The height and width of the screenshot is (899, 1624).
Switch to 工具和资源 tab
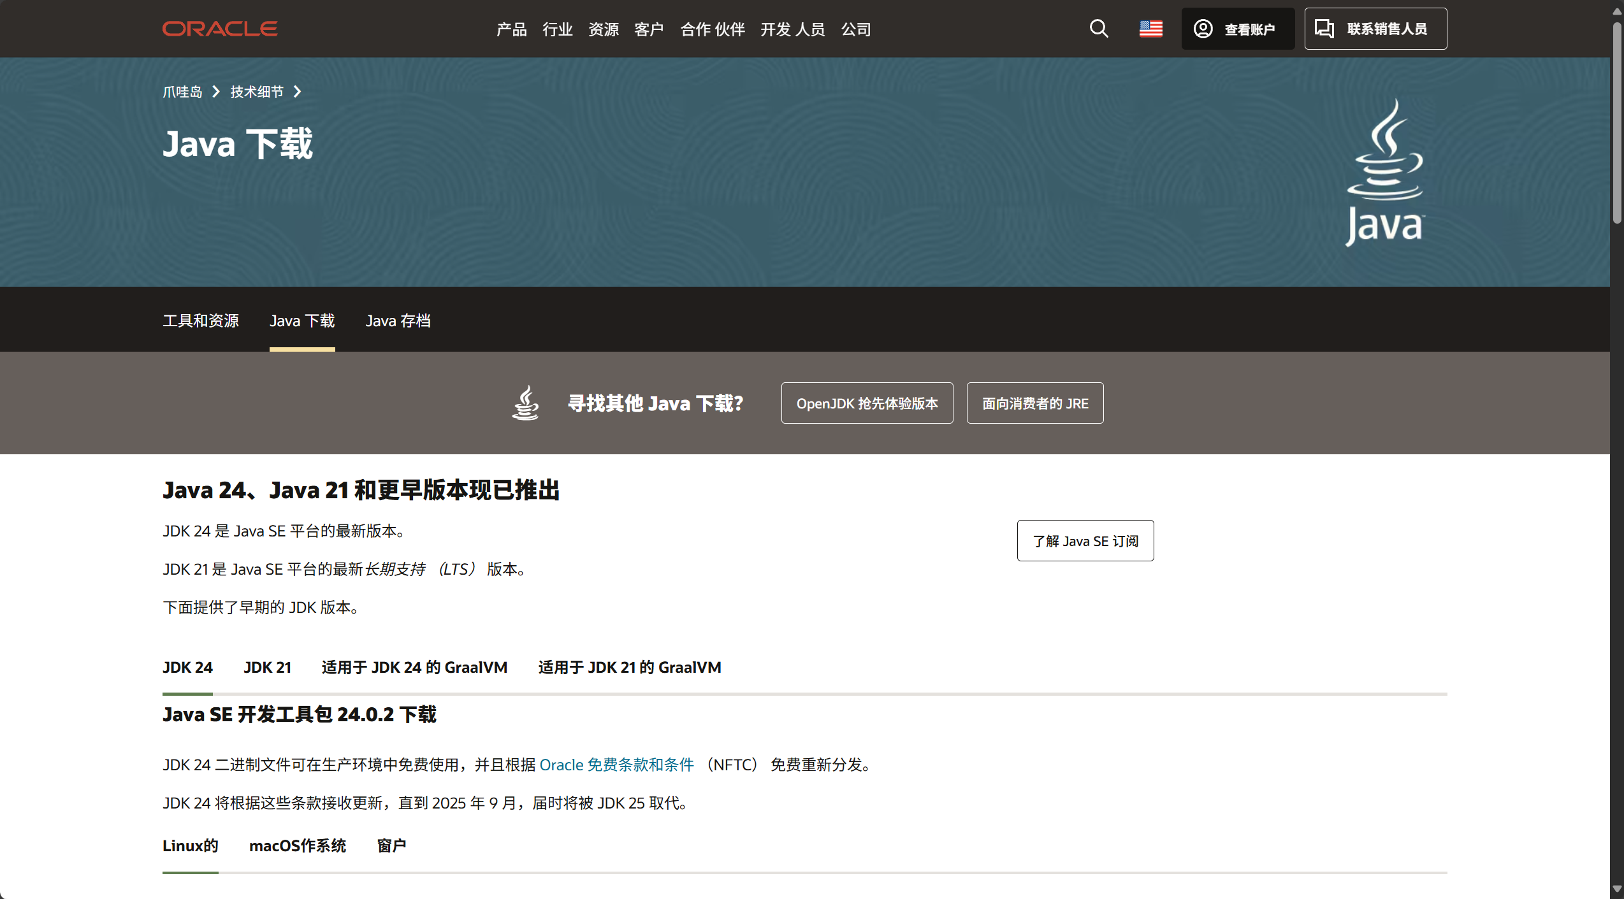coord(201,320)
